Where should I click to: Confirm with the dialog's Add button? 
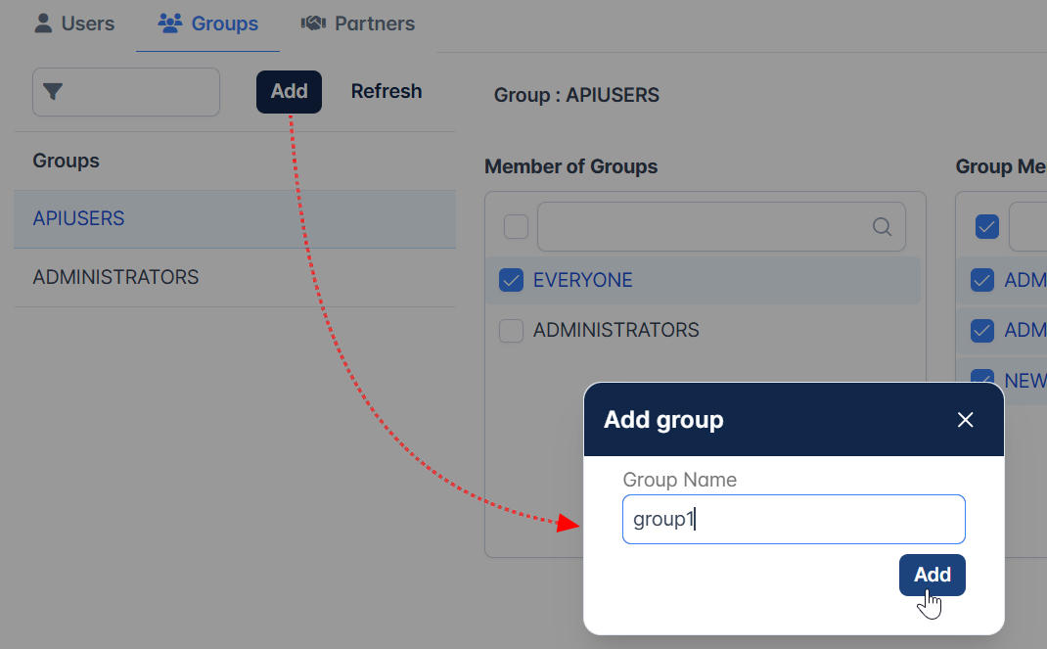[933, 575]
